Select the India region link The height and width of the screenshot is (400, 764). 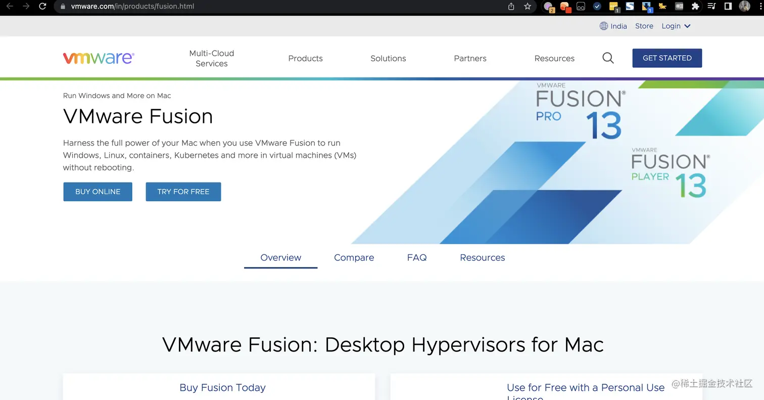618,26
